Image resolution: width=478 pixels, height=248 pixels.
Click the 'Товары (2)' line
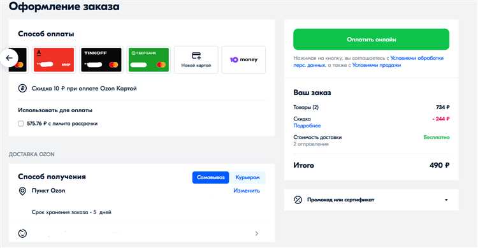pyautogui.click(x=306, y=107)
